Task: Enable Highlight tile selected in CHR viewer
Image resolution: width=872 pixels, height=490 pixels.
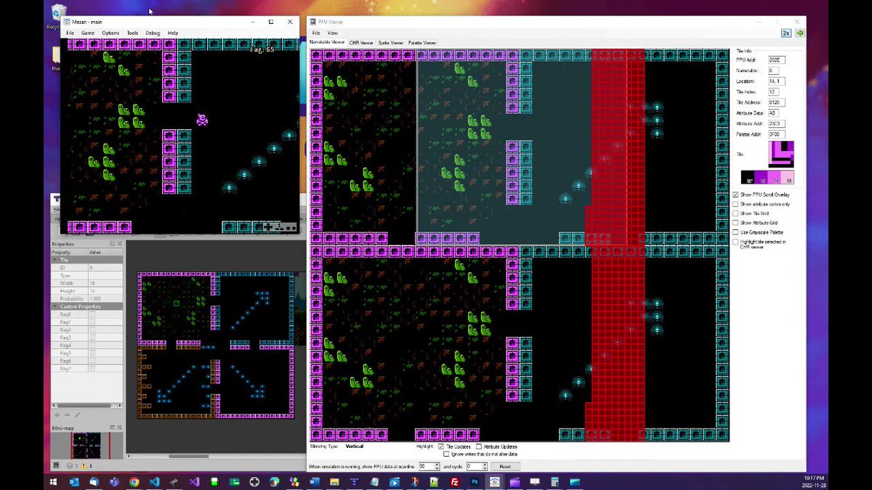Action: click(735, 242)
